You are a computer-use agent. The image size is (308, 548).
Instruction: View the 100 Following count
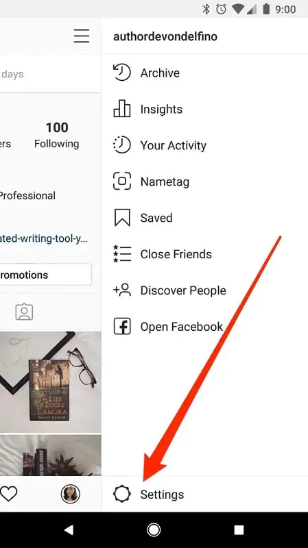[x=57, y=135]
